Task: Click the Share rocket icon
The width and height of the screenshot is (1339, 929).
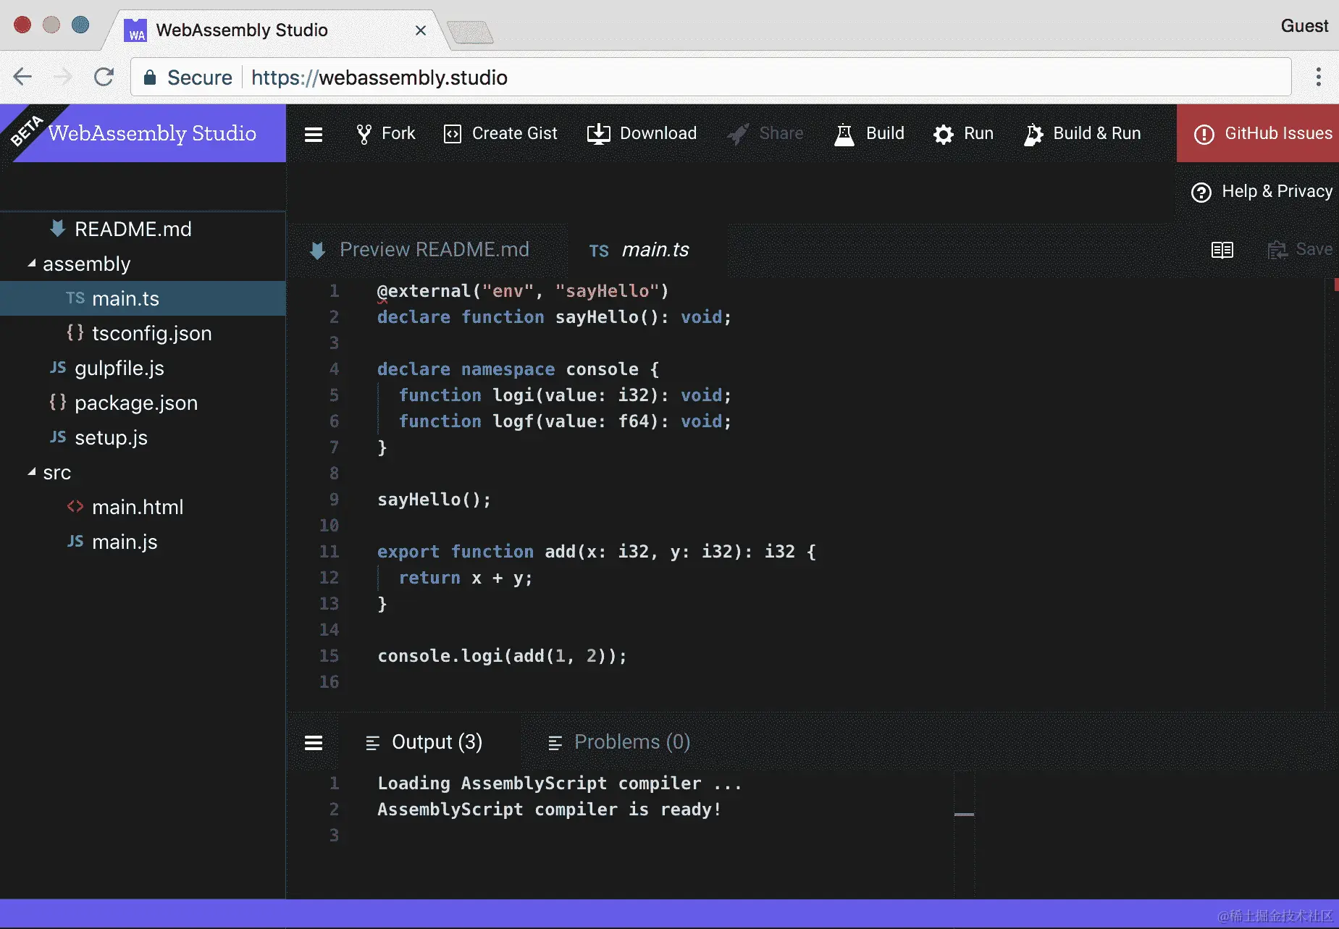Action: [x=738, y=134]
